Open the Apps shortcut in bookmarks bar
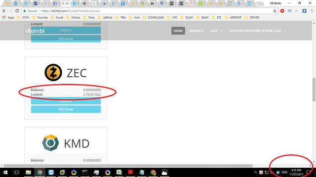The height and width of the screenshot is (177, 316). coord(8,18)
